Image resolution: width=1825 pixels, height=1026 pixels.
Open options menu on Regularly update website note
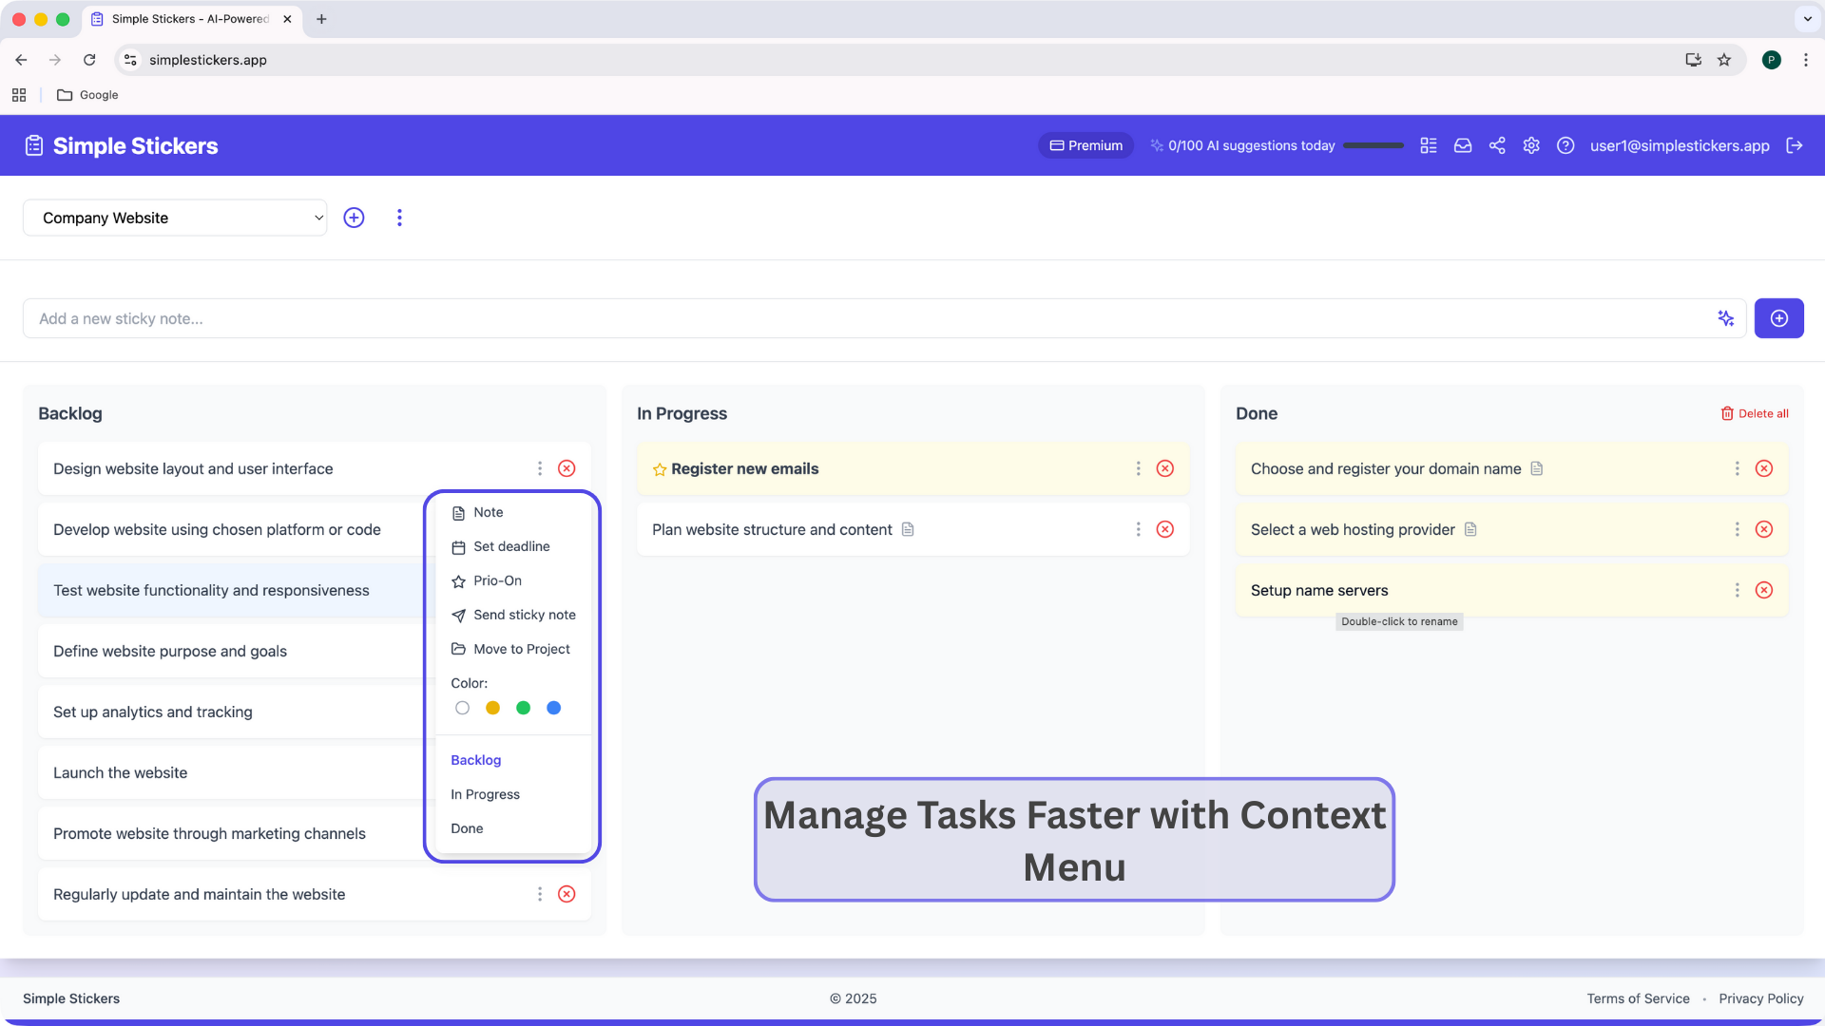point(540,894)
